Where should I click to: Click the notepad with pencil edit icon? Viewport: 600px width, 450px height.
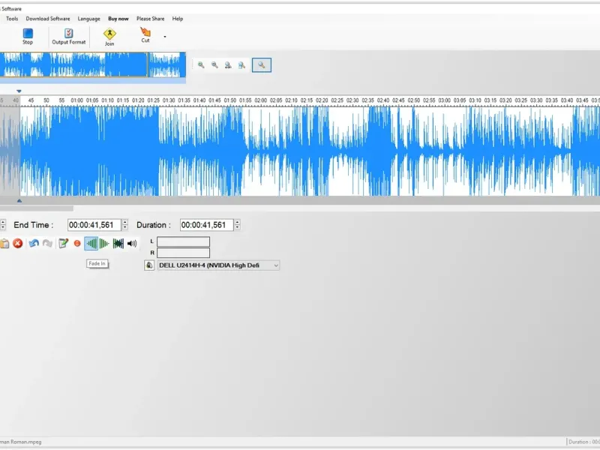click(63, 243)
